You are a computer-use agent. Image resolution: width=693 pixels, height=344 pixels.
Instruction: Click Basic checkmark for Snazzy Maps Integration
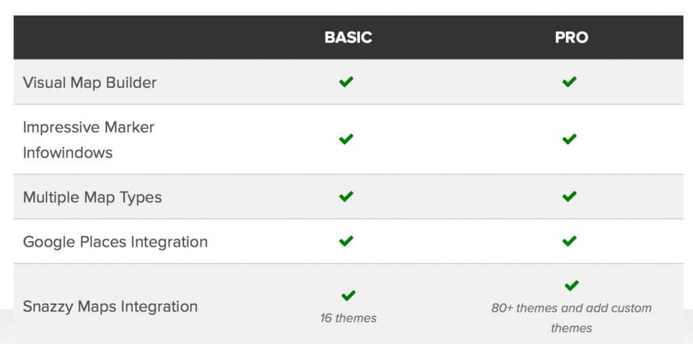coord(349,295)
